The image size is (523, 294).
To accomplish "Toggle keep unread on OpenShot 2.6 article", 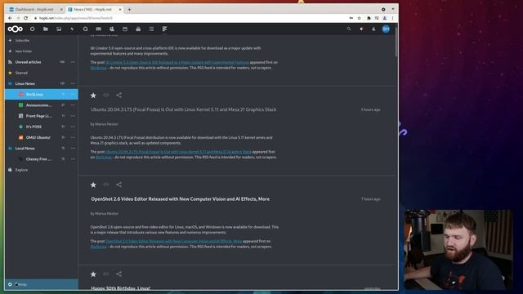I will pos(106,185).
